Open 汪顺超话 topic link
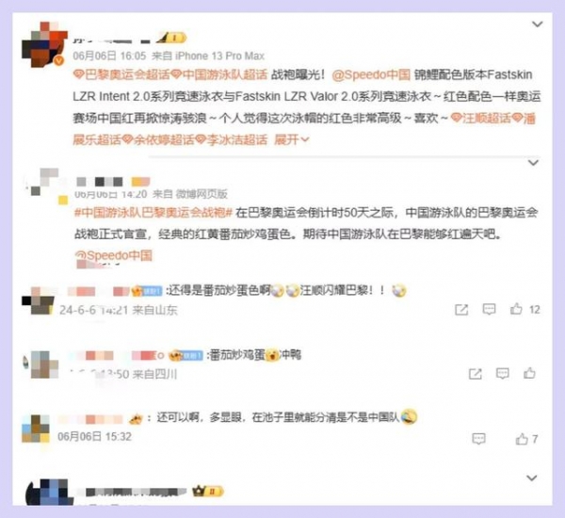Image resolution: width=565 pixels, height=518 pixels. tap(481, 119)
